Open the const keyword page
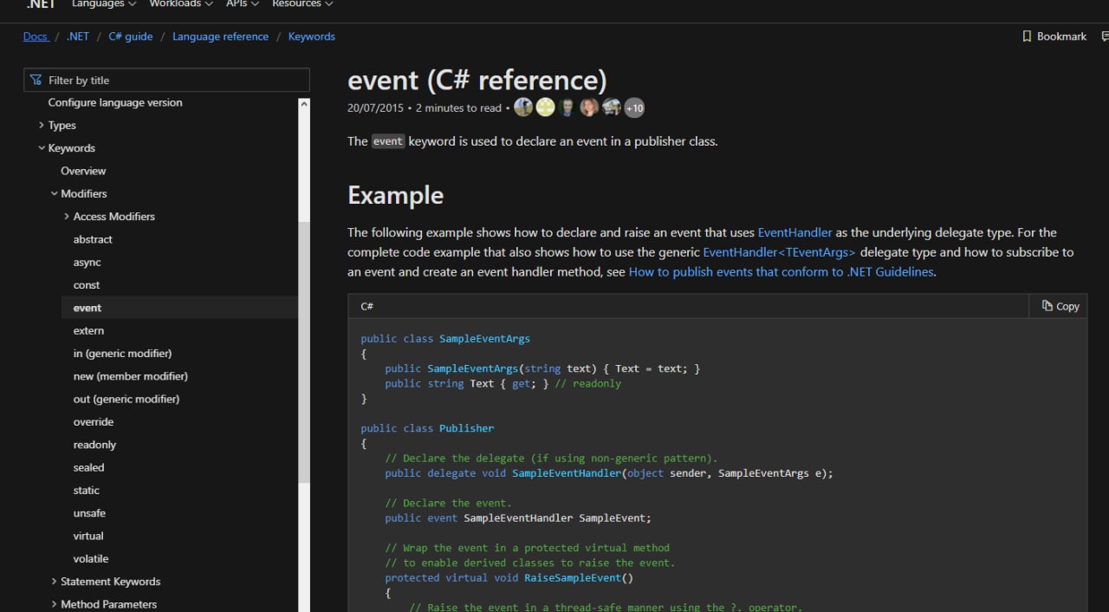Viewport: 1109px width, 612px height. pyautogui.click(x=87, y=284)
